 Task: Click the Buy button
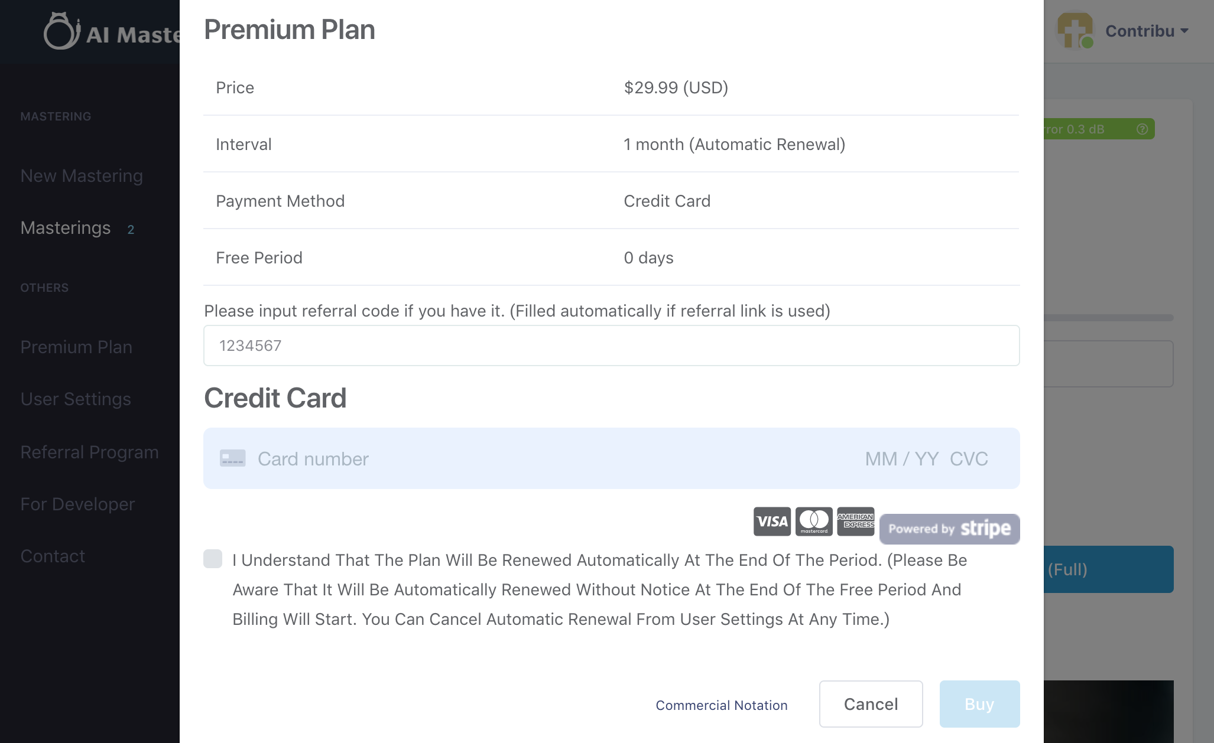click(x=979, y=704)
